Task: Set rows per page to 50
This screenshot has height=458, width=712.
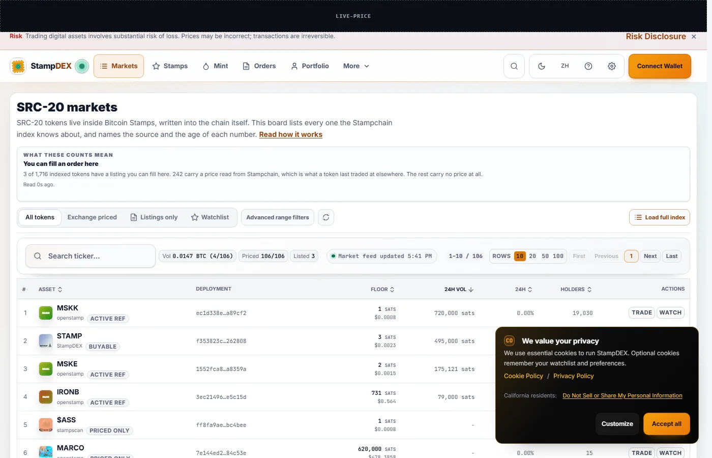Action: click(545, 256)
